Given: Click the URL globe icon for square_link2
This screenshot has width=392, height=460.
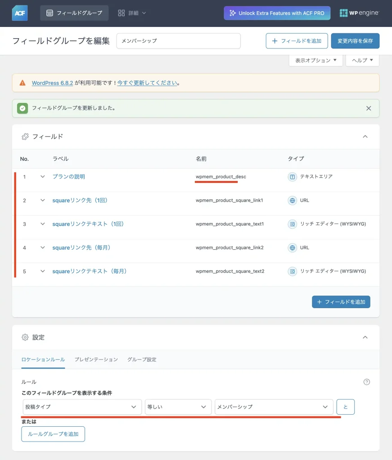Looking at the screenshot, I should point(293,248).
